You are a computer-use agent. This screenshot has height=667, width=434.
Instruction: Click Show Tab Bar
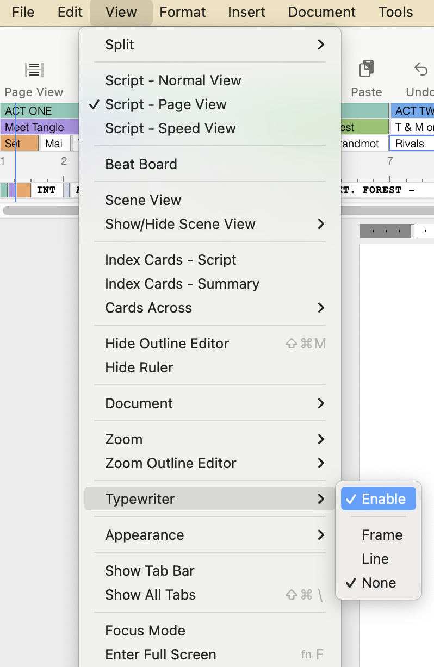coord(210,571)
